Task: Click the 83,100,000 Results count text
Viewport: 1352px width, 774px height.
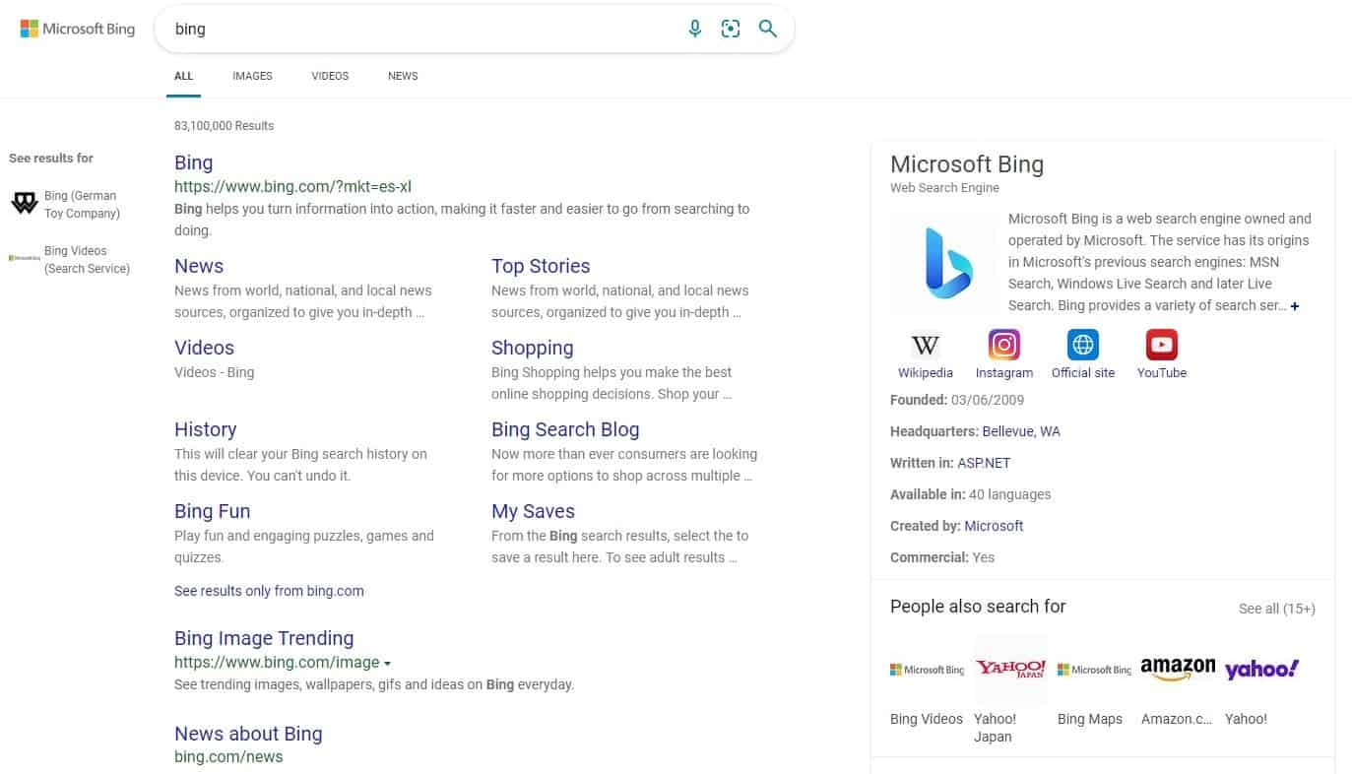Action: (x=224, y=126)
